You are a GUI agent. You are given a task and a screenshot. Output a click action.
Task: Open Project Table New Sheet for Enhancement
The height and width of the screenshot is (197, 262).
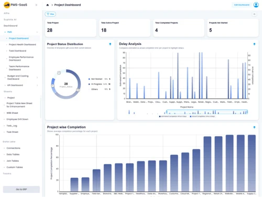tap(19, 105)
